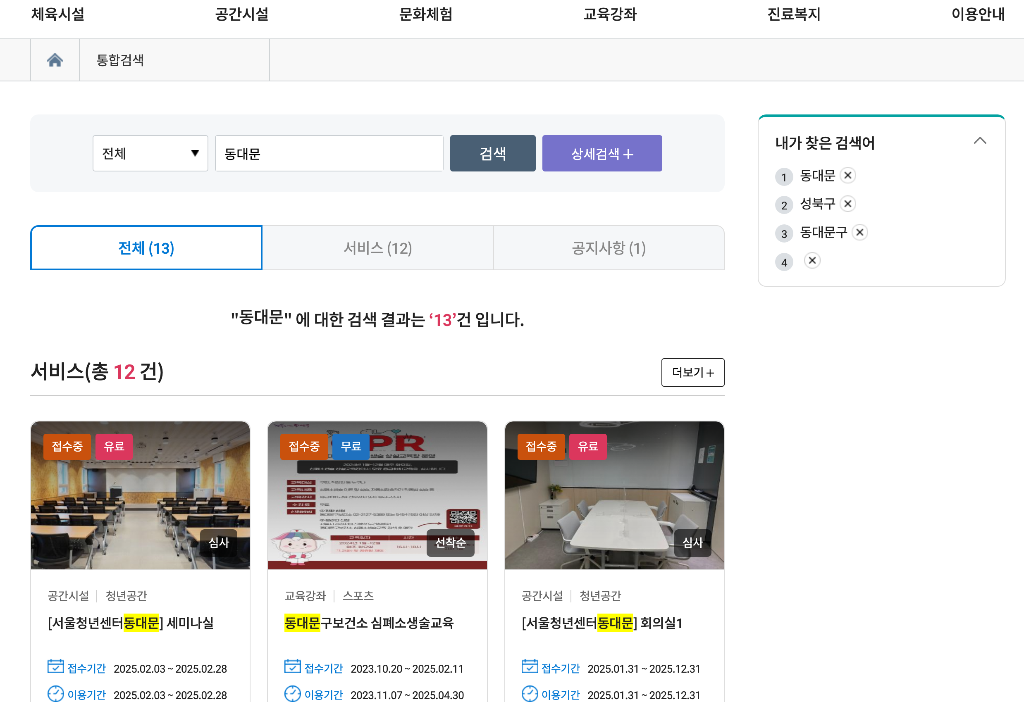Screen dimensions: 1024x702
Task: Click 더보기+ to view more services
Action: [x=692, y=373]
